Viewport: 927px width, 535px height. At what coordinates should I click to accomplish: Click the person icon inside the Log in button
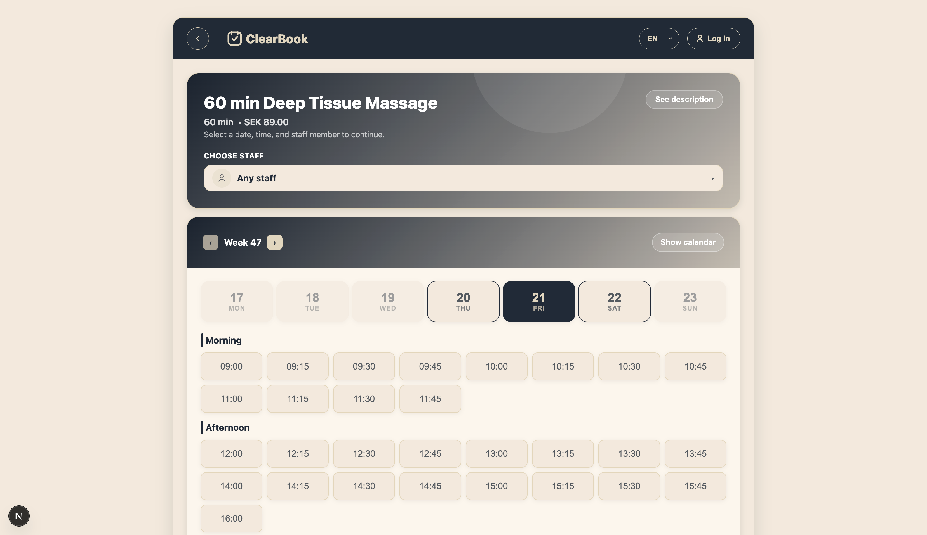point(700,38)
